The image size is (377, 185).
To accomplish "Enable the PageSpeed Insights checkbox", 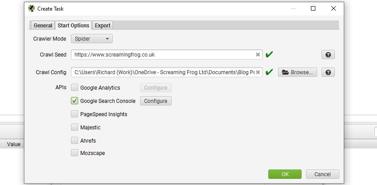I will [75, 114].
